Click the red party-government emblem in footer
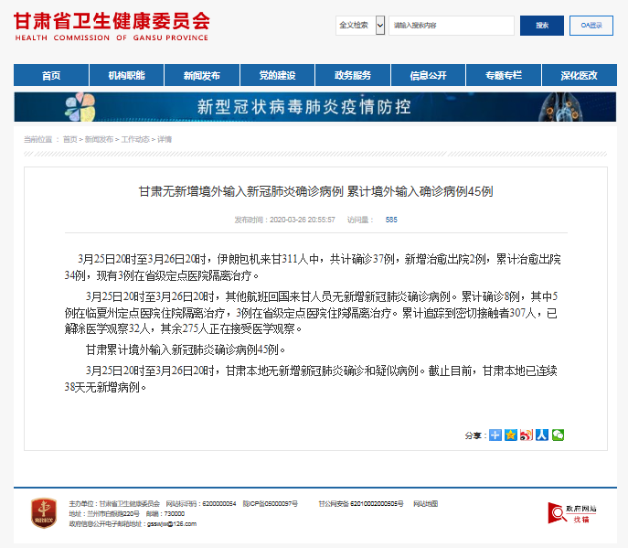The image size is (628, 548). tap(44, 513)
